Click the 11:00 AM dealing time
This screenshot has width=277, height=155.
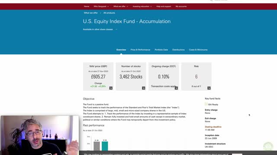coord(209,130)
